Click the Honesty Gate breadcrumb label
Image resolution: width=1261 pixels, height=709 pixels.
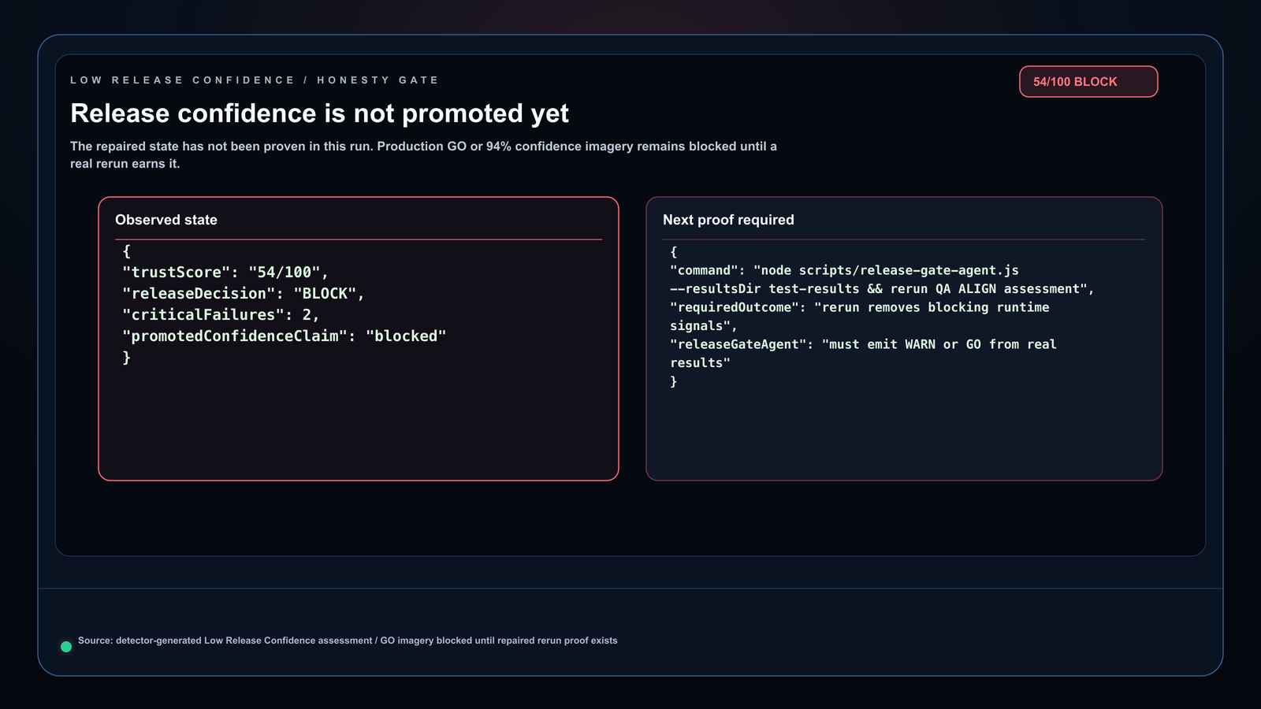point(378,80)
